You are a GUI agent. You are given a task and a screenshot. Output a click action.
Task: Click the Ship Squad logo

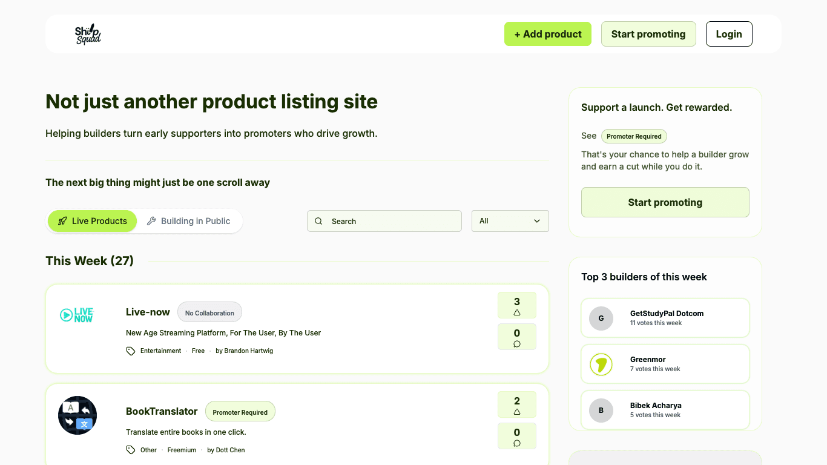(88, 35)
